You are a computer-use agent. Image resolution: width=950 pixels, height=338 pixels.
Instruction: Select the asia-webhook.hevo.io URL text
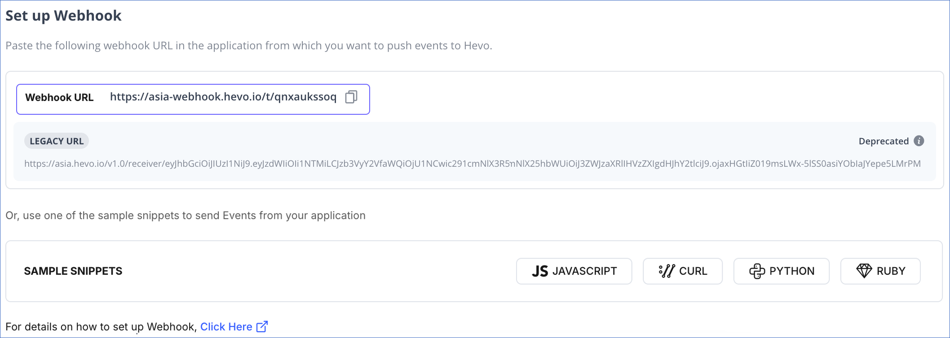click(223, 97)
